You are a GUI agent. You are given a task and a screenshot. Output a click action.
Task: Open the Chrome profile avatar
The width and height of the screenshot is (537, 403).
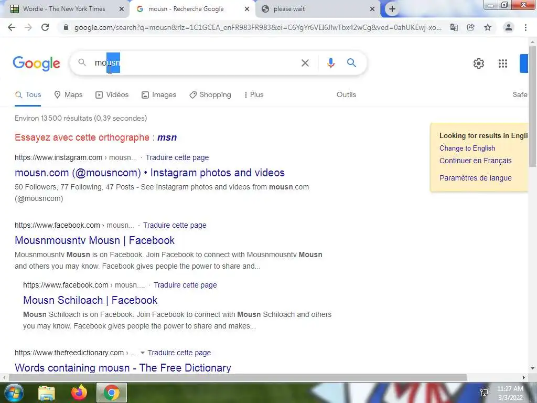pyautogui.click(x=509, y=27)
